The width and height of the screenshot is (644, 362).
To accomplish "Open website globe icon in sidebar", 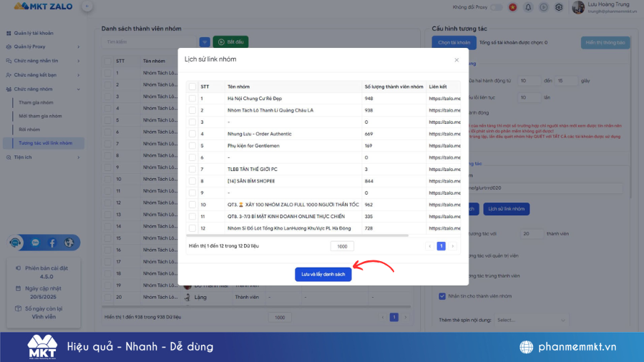I will [x=69, y=243].
